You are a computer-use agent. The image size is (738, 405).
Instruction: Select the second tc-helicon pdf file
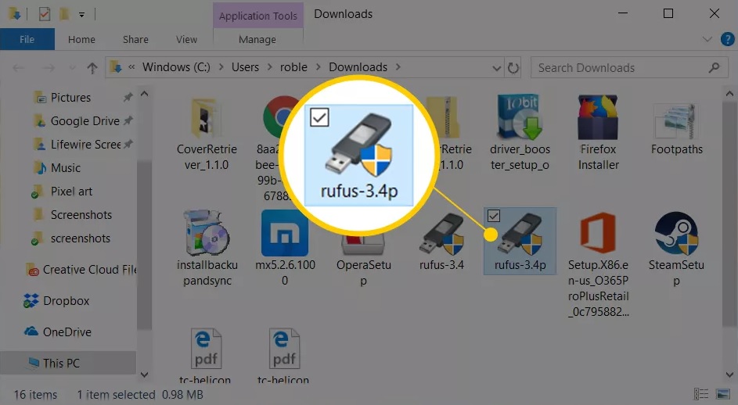284,349
